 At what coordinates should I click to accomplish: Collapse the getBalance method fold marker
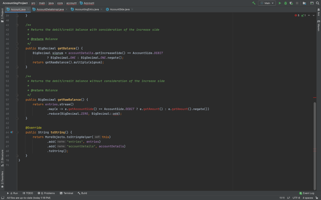click(x=18, y=48)
